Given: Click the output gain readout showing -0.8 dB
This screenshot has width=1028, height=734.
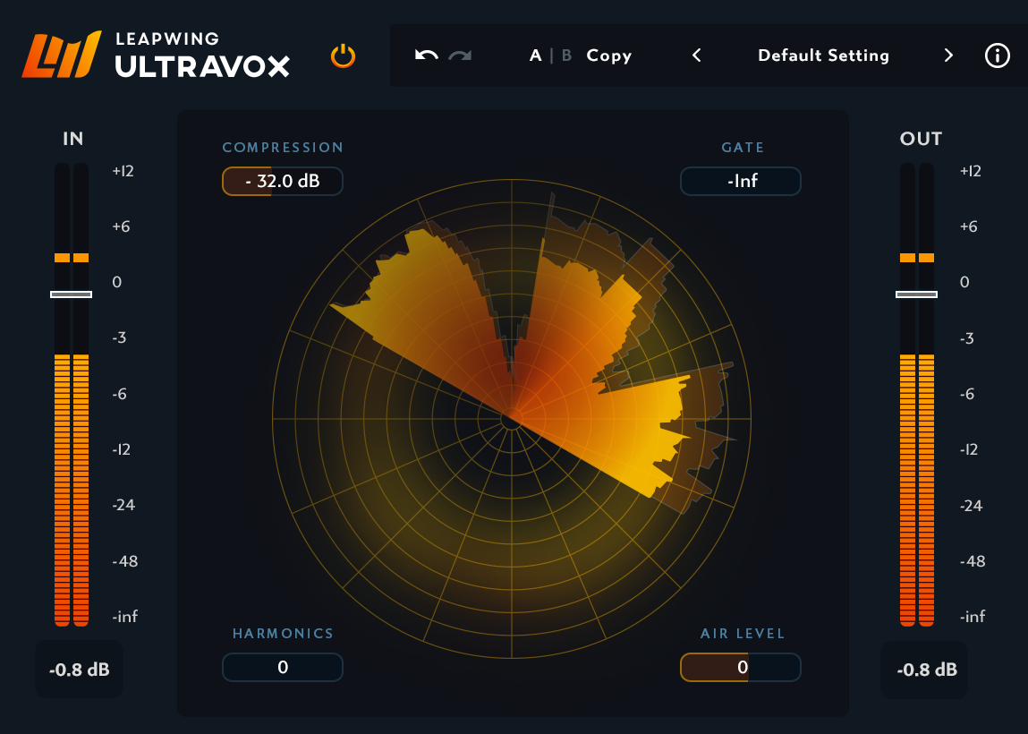Looking at the screenshot, I should click(x=923, y=670).
